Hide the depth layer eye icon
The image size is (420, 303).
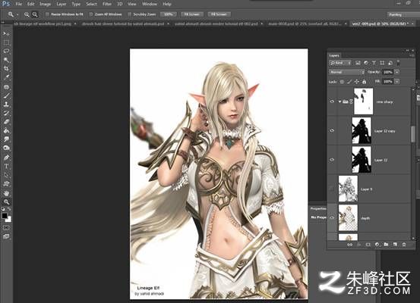point(332,218)
